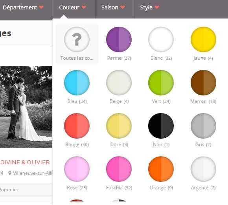Click the 'Marron (18)' text label
This screenshot has height=205, width=228.
tap(203, 101)
